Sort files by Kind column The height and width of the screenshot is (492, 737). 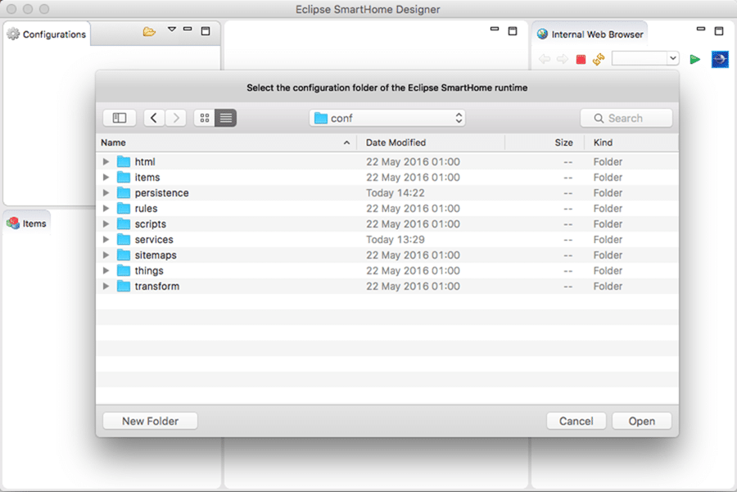tap(631, 142)
